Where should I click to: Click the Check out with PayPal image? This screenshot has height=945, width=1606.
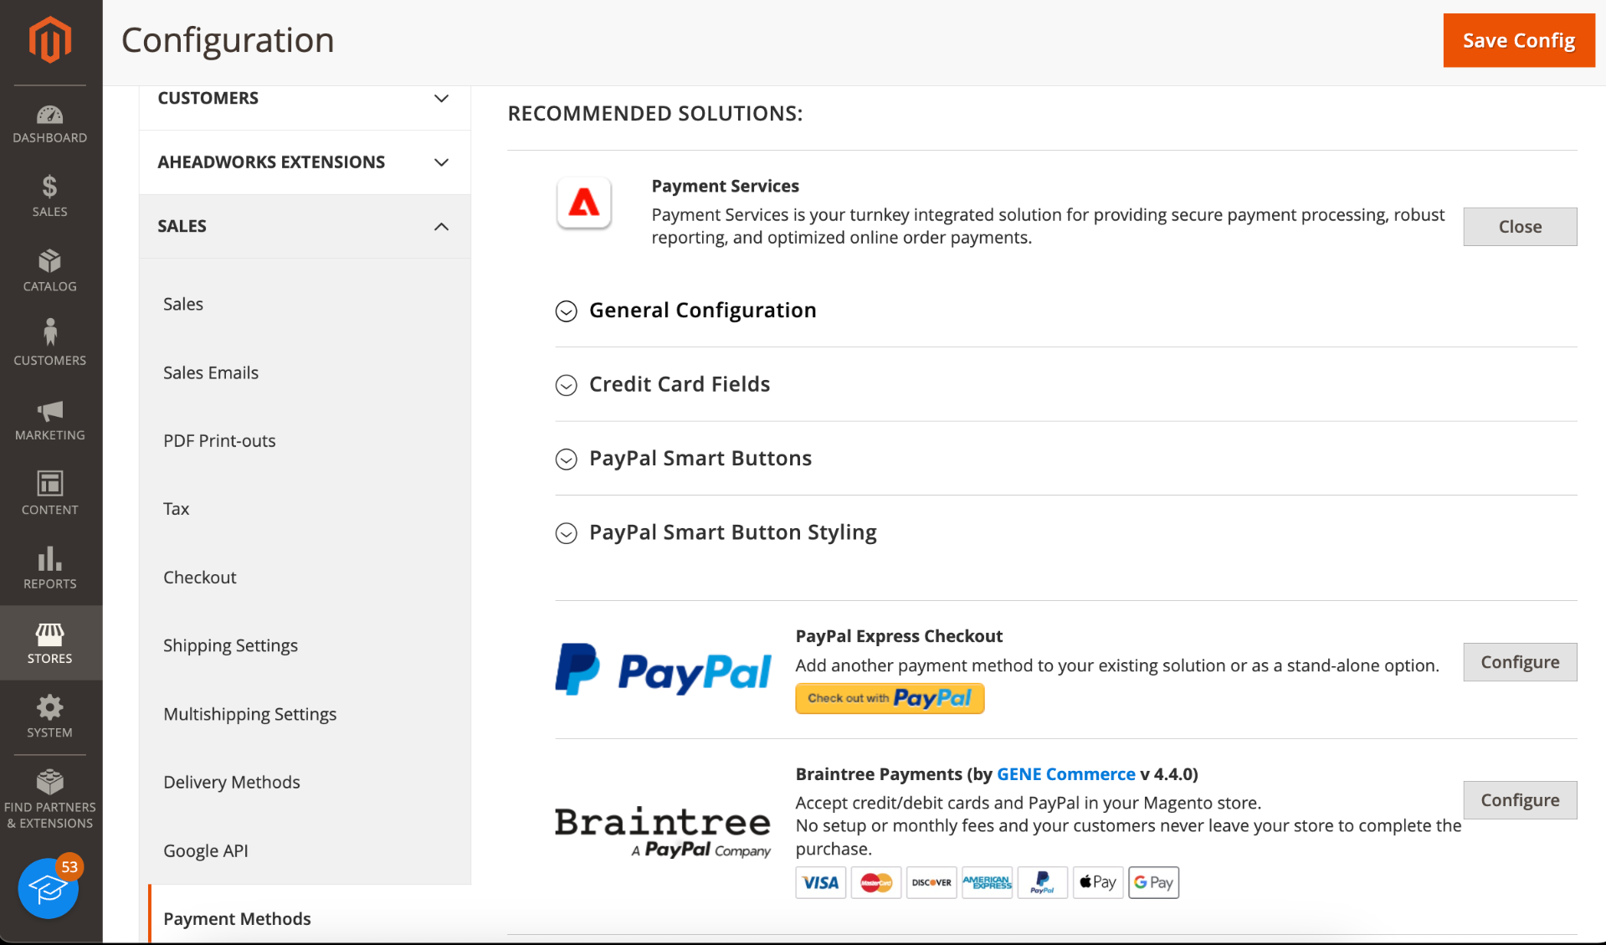890,698
